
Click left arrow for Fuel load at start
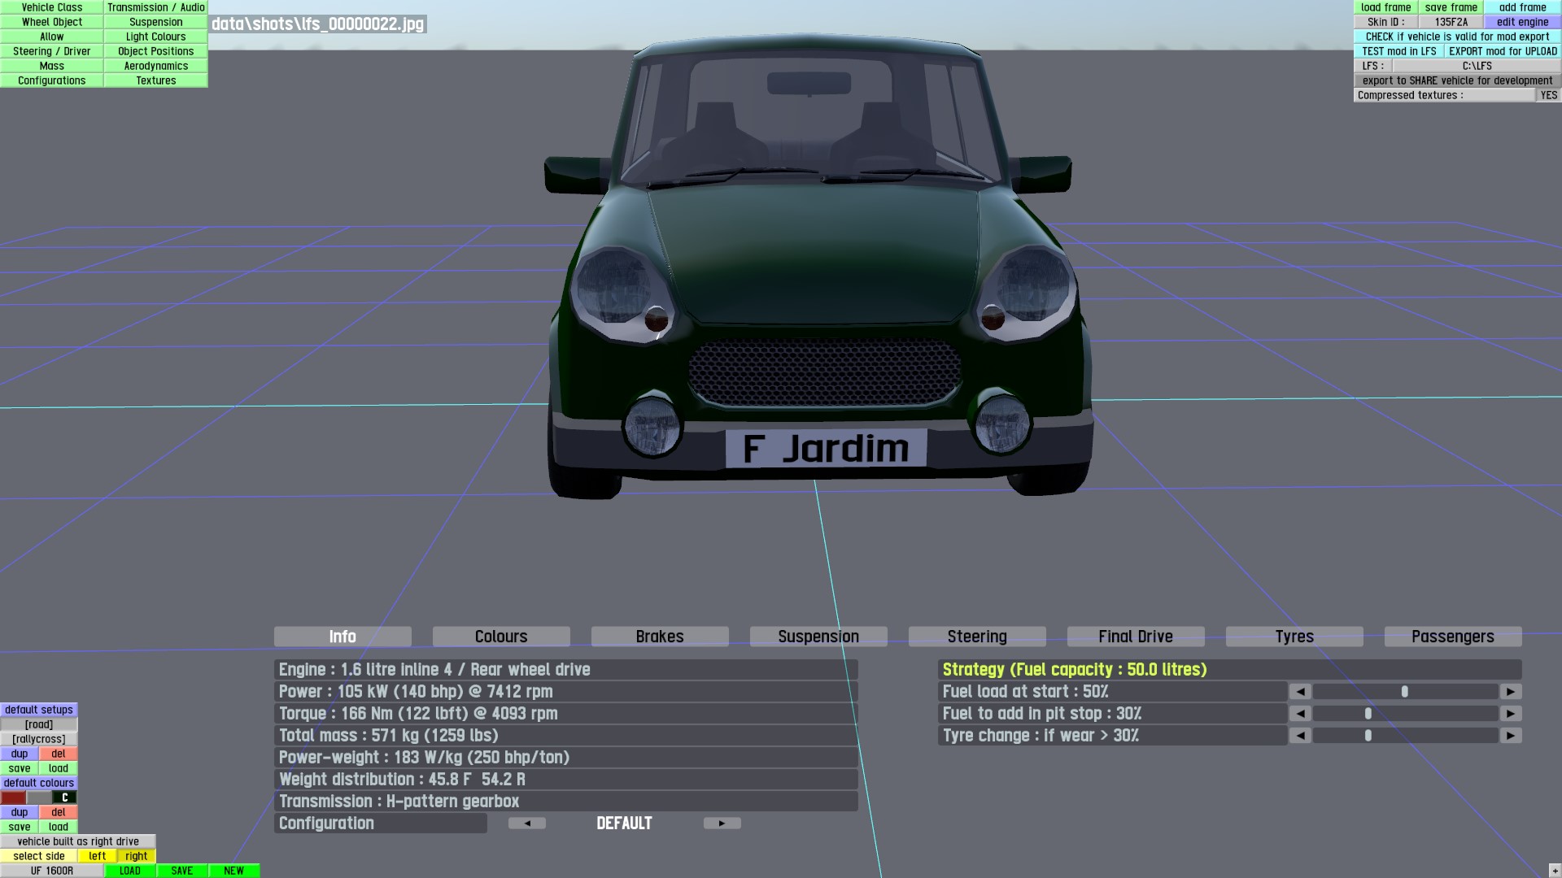(1300, 692)
